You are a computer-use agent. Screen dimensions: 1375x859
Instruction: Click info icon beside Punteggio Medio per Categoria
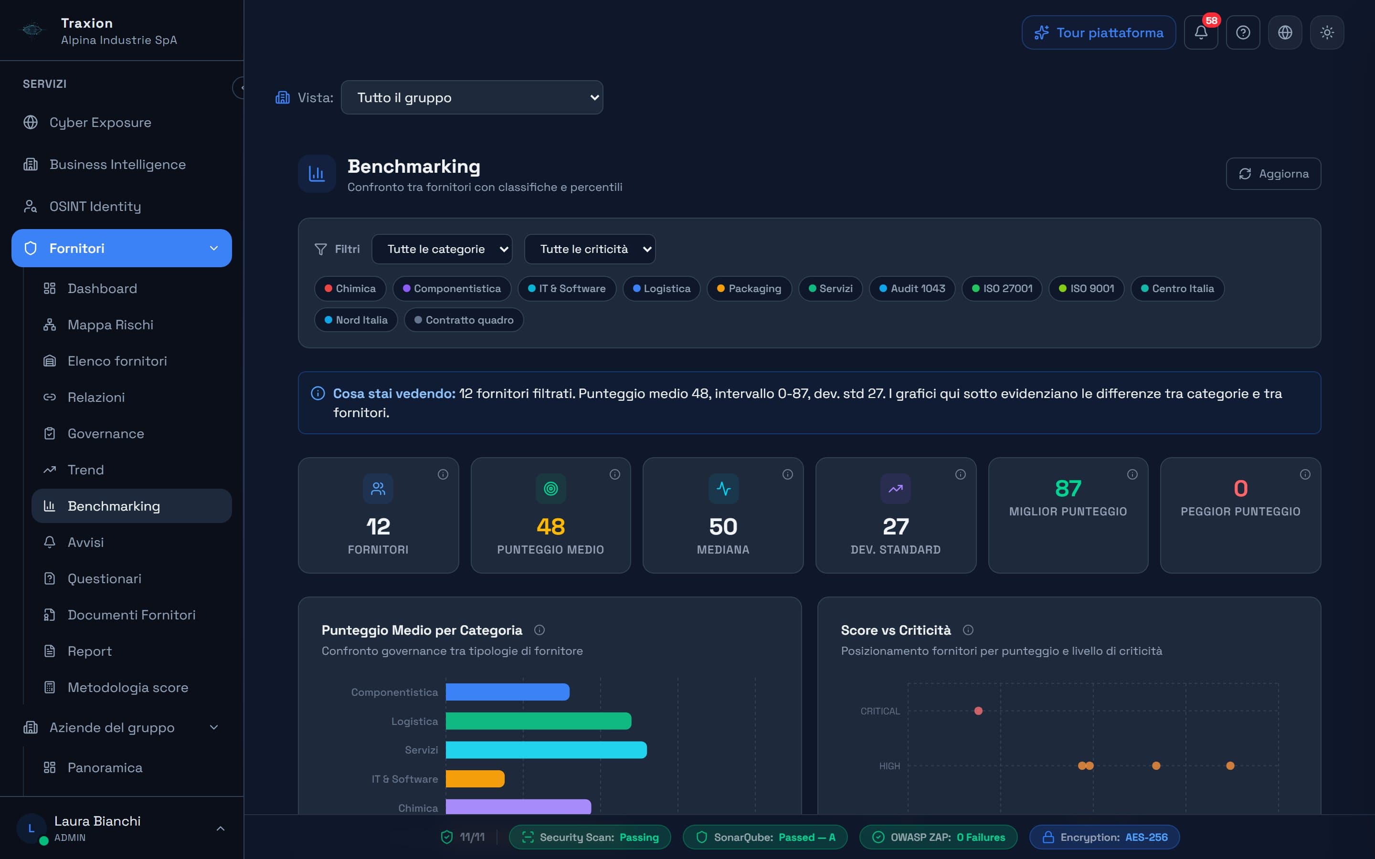(x=540, y=630)
